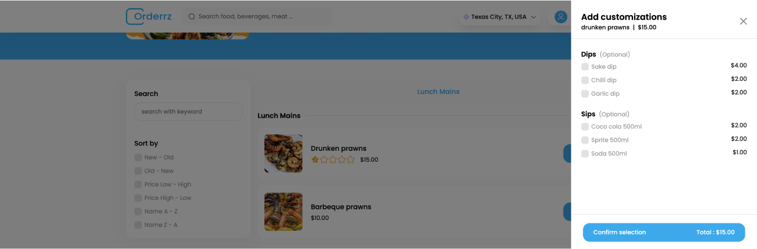This screenshot has width=757, height=249.
Task: Switch to the Lunch Mains tab
Action: [x=438, y=92]
